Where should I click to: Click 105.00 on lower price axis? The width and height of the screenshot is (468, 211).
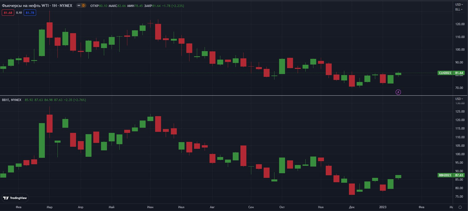tap(460, 146)
